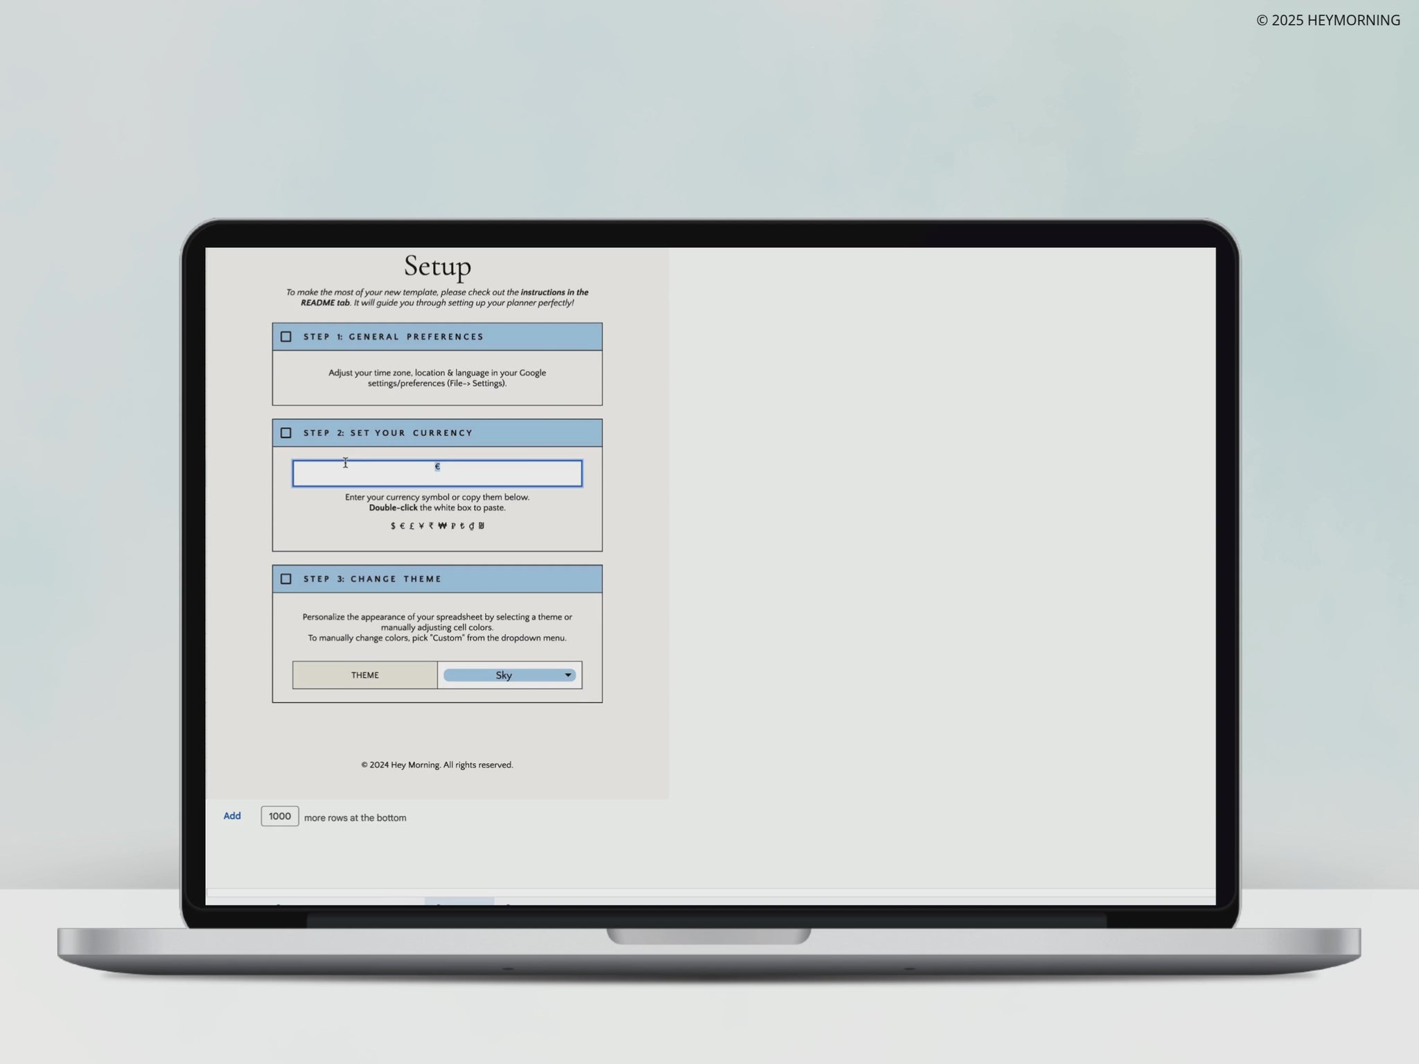
Task: Check the Step 1 General Preferences checkbox
Action: [x=285, y=337]
